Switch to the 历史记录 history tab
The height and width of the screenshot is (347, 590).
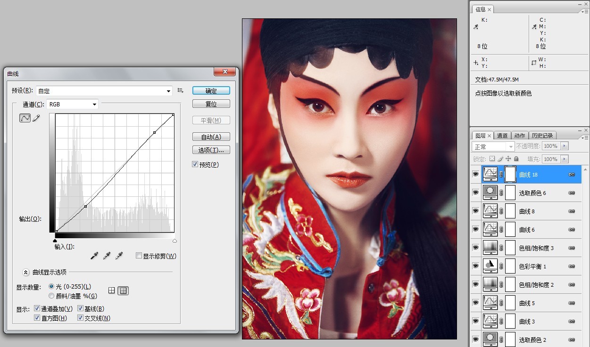(x=543, y=136)
